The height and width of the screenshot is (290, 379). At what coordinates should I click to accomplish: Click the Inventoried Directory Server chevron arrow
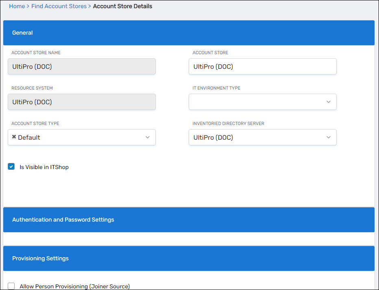329,137
